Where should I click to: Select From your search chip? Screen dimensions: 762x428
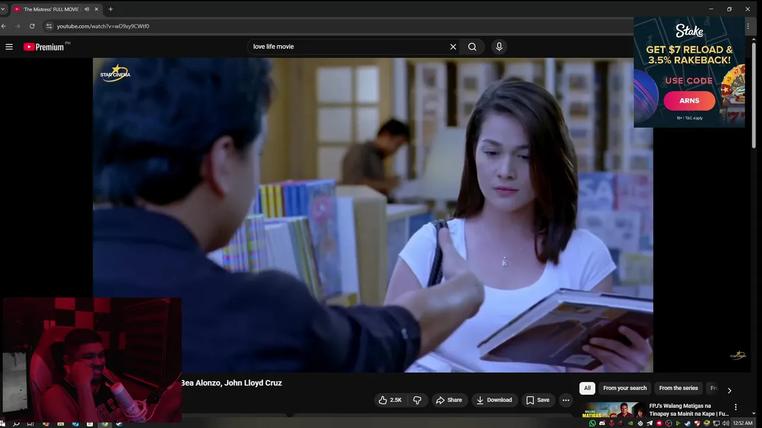point(624,388)
